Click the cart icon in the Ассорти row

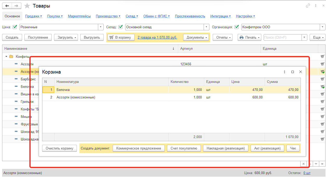322,64
